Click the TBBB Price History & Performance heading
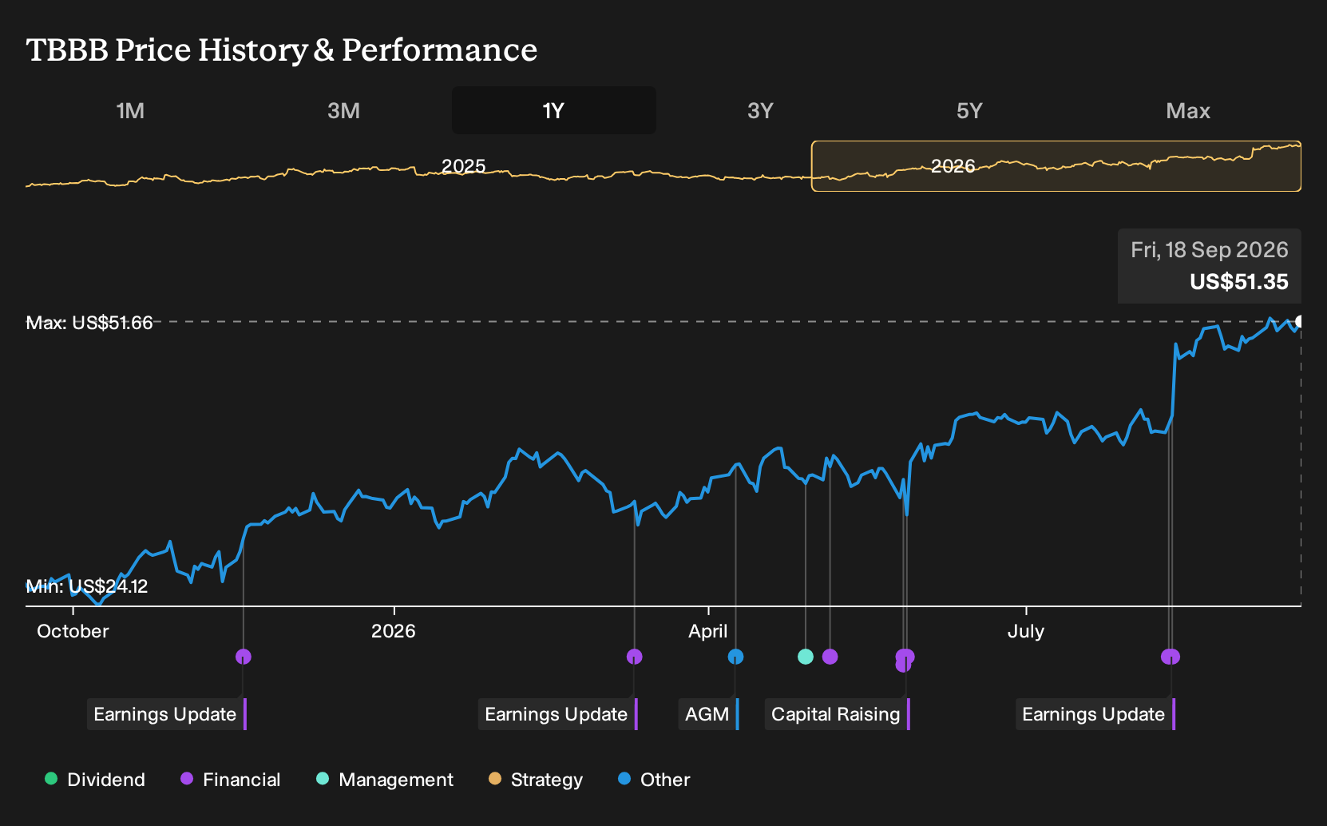The height and width of the screenshot is (826, 1327). [x=282, y=50]
